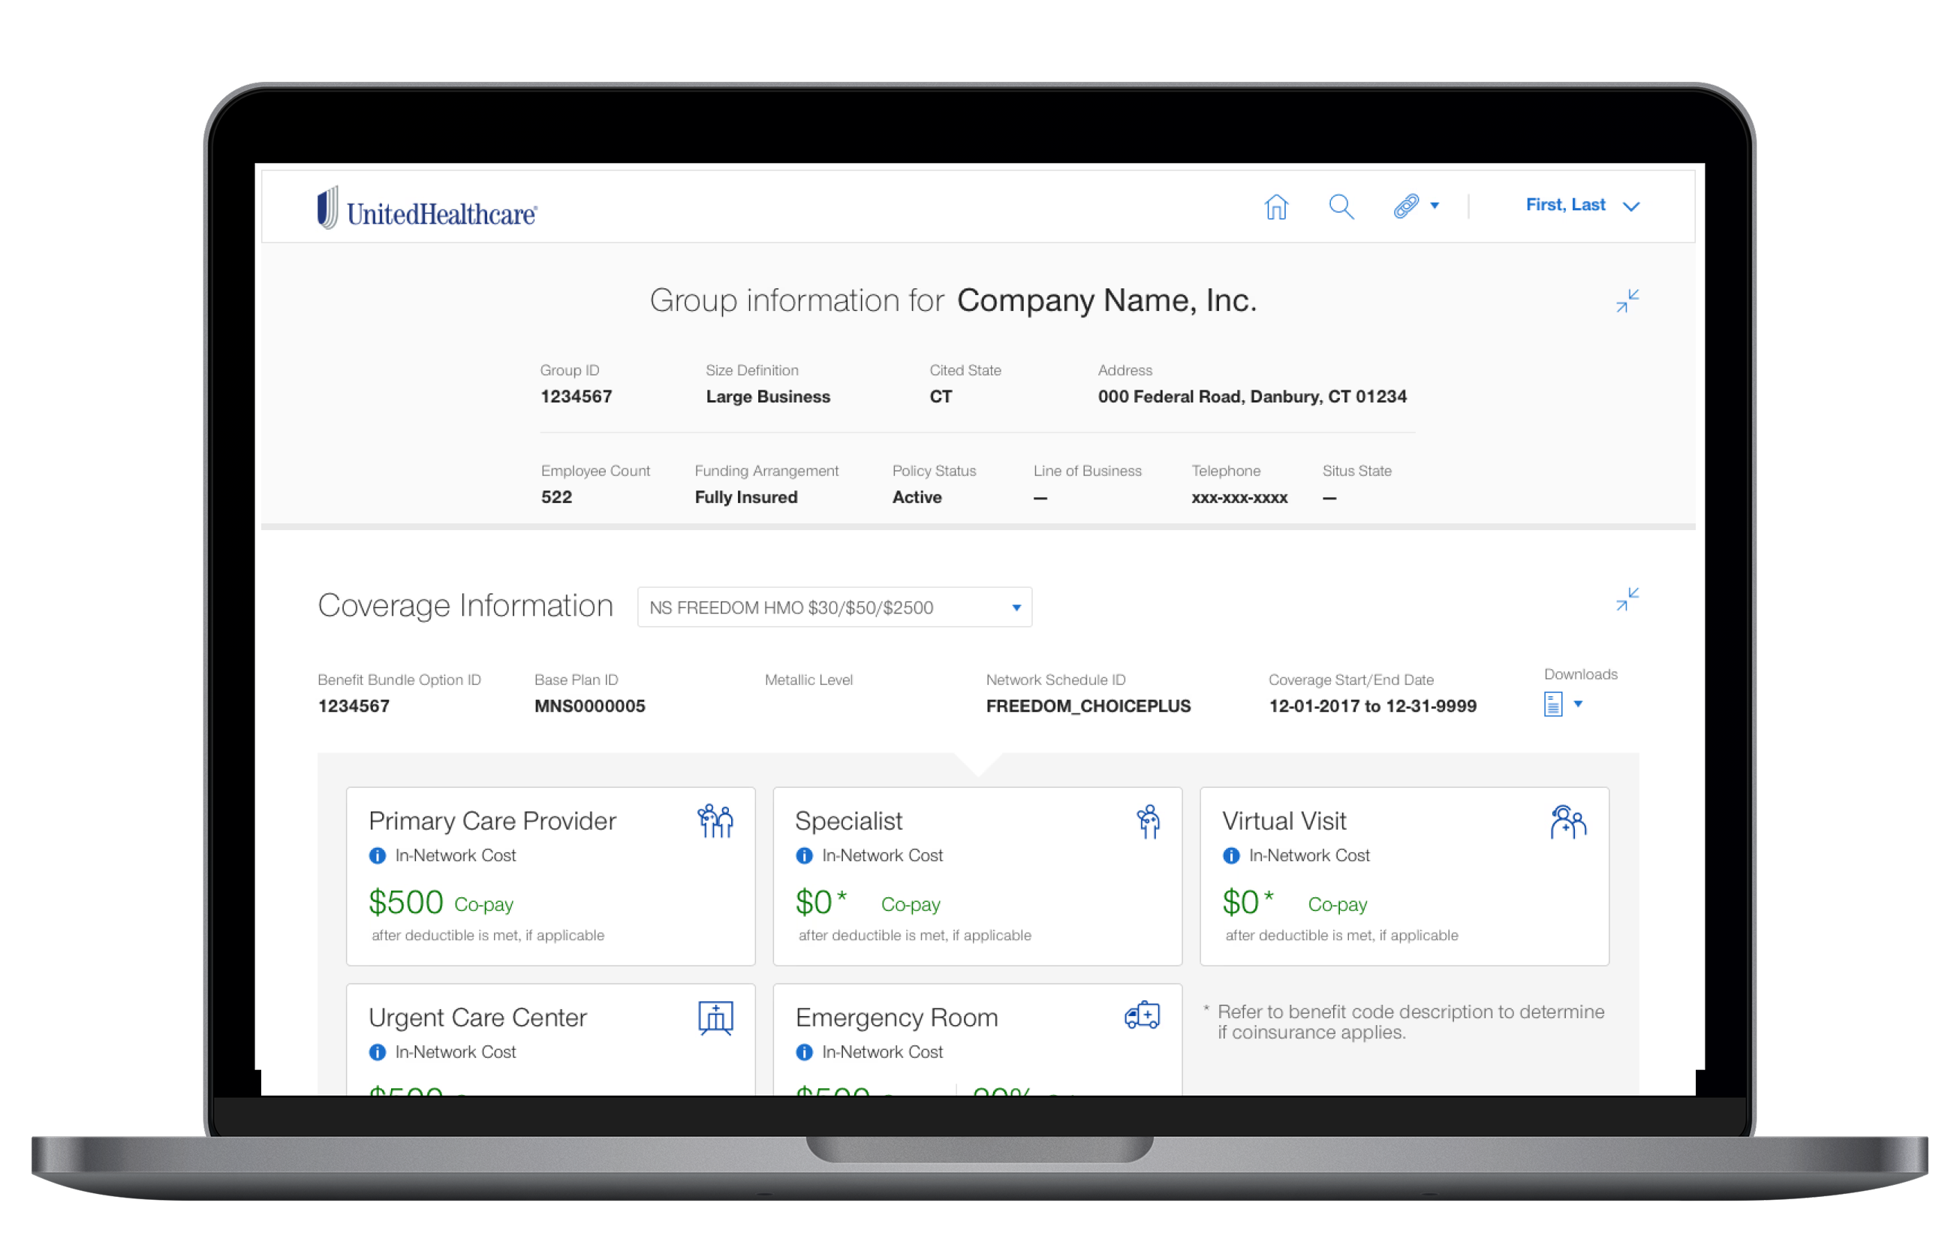Click info icon under Primary Care Provider
This screenshot has width=1960, height=1233.
pyautogui.click(x=377, y=856)
